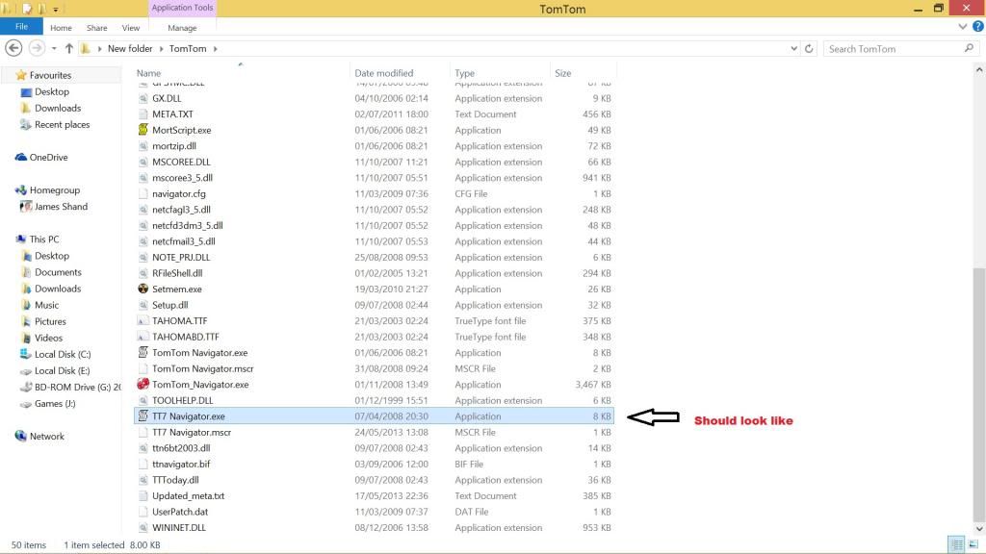The height and width of the screenshot is (554, 986).
Task: Refresh the TomTom folder view
Action: [x=809, y=48]
